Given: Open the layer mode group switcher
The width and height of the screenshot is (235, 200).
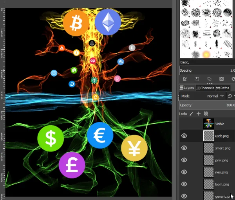Looking at the screenshot, I should pyautogui.click(x=231, y=96).
